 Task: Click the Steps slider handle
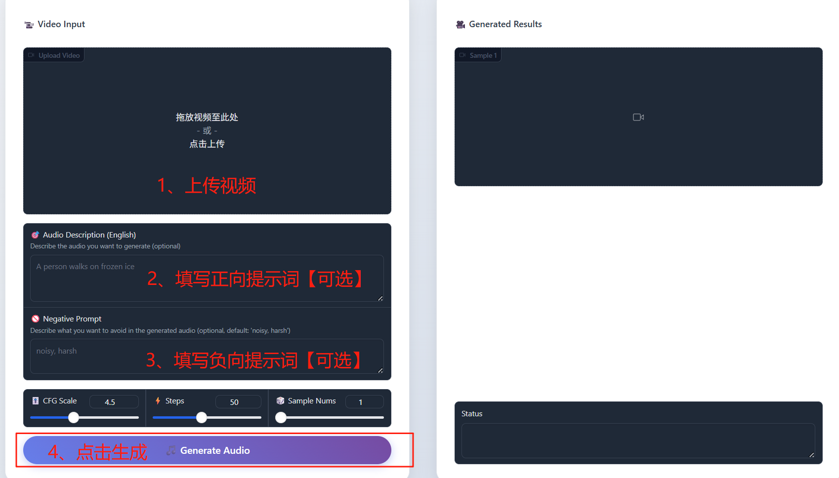202,417
